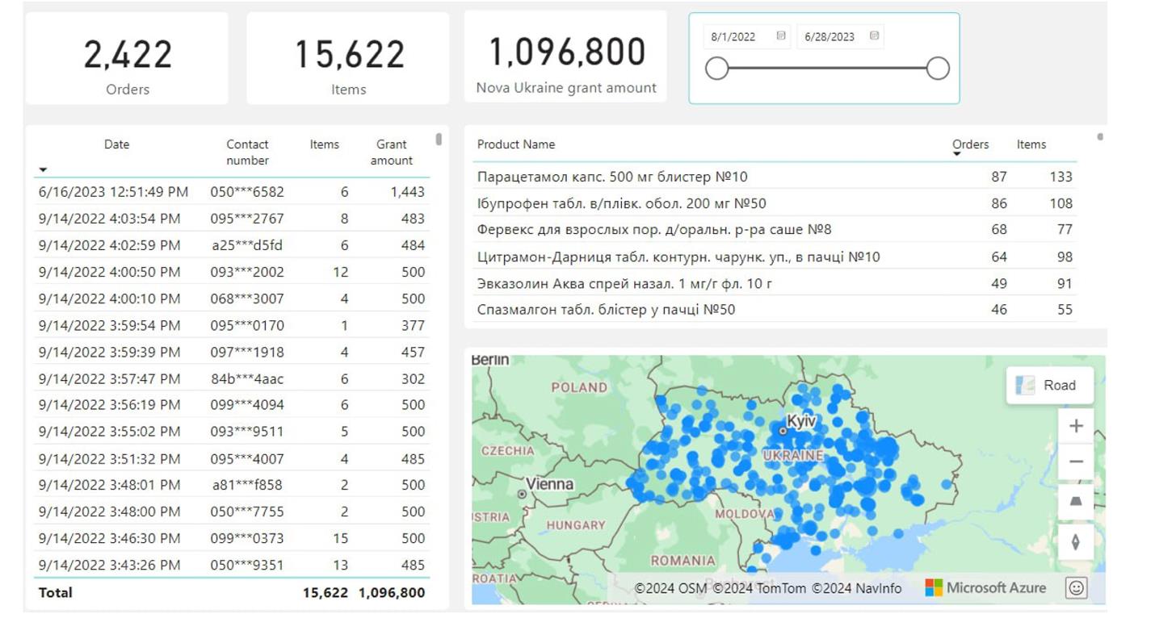This screenshot has width=1155, height=618.
Task: Select row dated 9/14/2022 4:00:10 PM
Action: 232,299
